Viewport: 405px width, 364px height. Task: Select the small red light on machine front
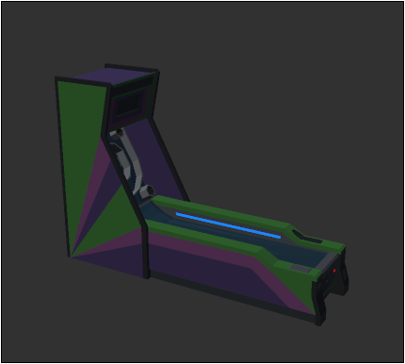334,271
